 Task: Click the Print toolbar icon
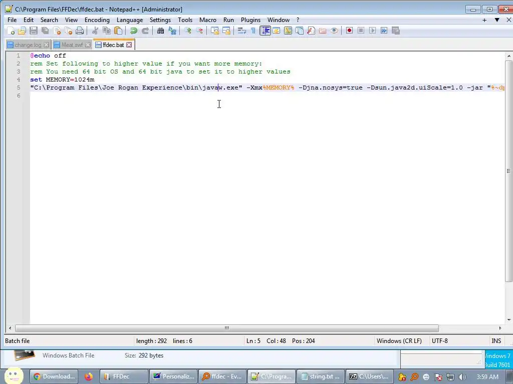click(80, 30)
